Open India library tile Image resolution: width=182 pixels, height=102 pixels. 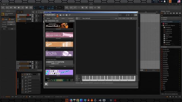coord(59,54)
